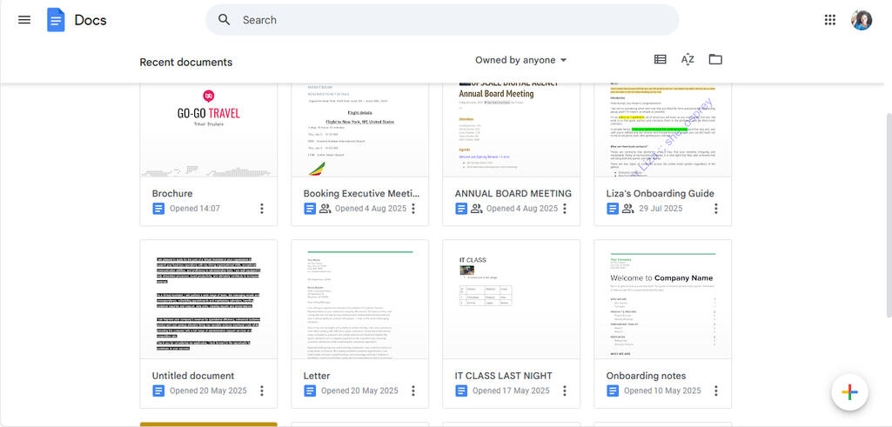Screen dimensions: 892x427
Task: Open more options for ANNUAL BOARD MEETING
Action: point(564,209)
